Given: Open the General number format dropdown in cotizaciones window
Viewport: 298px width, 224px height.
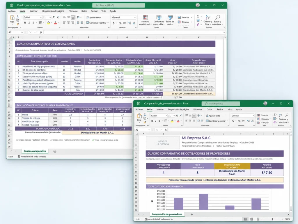Looking at the screenshot, I should (x=135, y=17).
